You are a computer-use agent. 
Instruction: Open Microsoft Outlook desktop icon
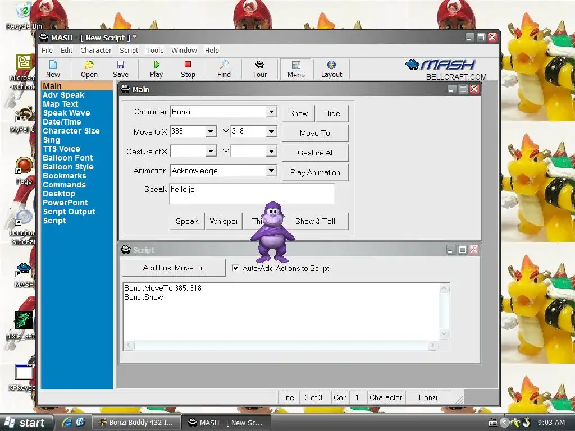[24, 72]
